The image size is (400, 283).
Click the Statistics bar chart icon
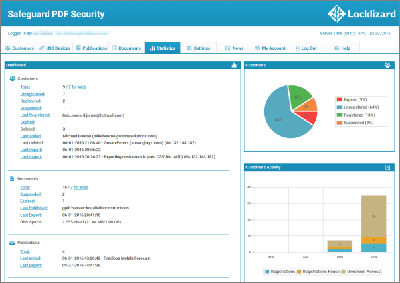coord(153,48)
